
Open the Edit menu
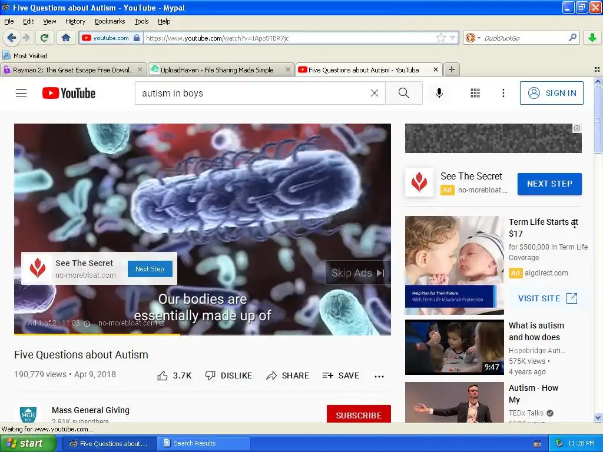coord(28,21)
